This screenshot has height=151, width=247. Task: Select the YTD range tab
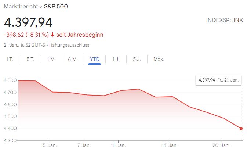point(95,59)
